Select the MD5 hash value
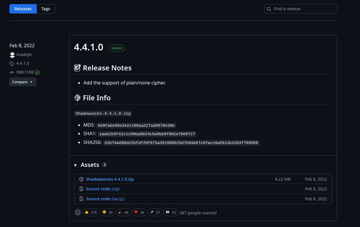This screenshot has height=227, width=360. click(x=136, y=126)
